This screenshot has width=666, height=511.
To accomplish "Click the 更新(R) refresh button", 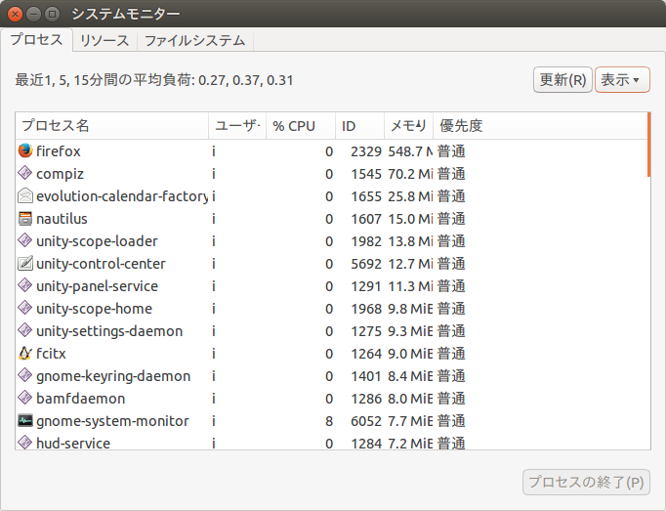I will coord(562,79).
